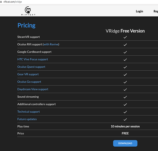Click the HTC Vive Focus checkmark
158x151 pixels.
125,60
